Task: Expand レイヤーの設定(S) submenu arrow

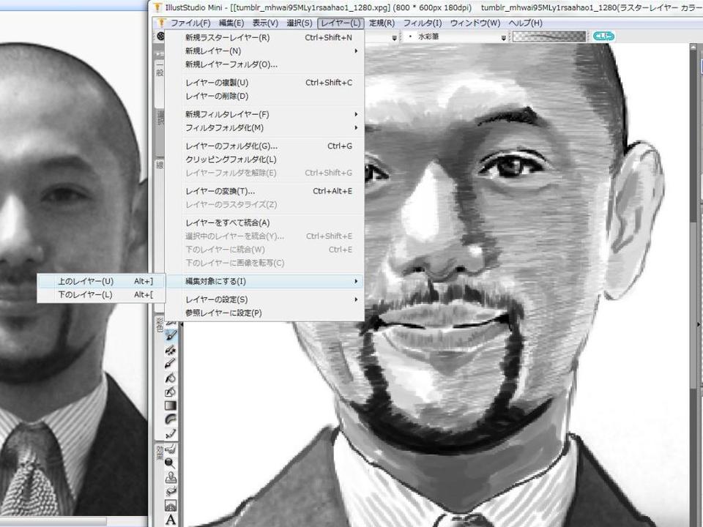Action: tap(356, 299)
